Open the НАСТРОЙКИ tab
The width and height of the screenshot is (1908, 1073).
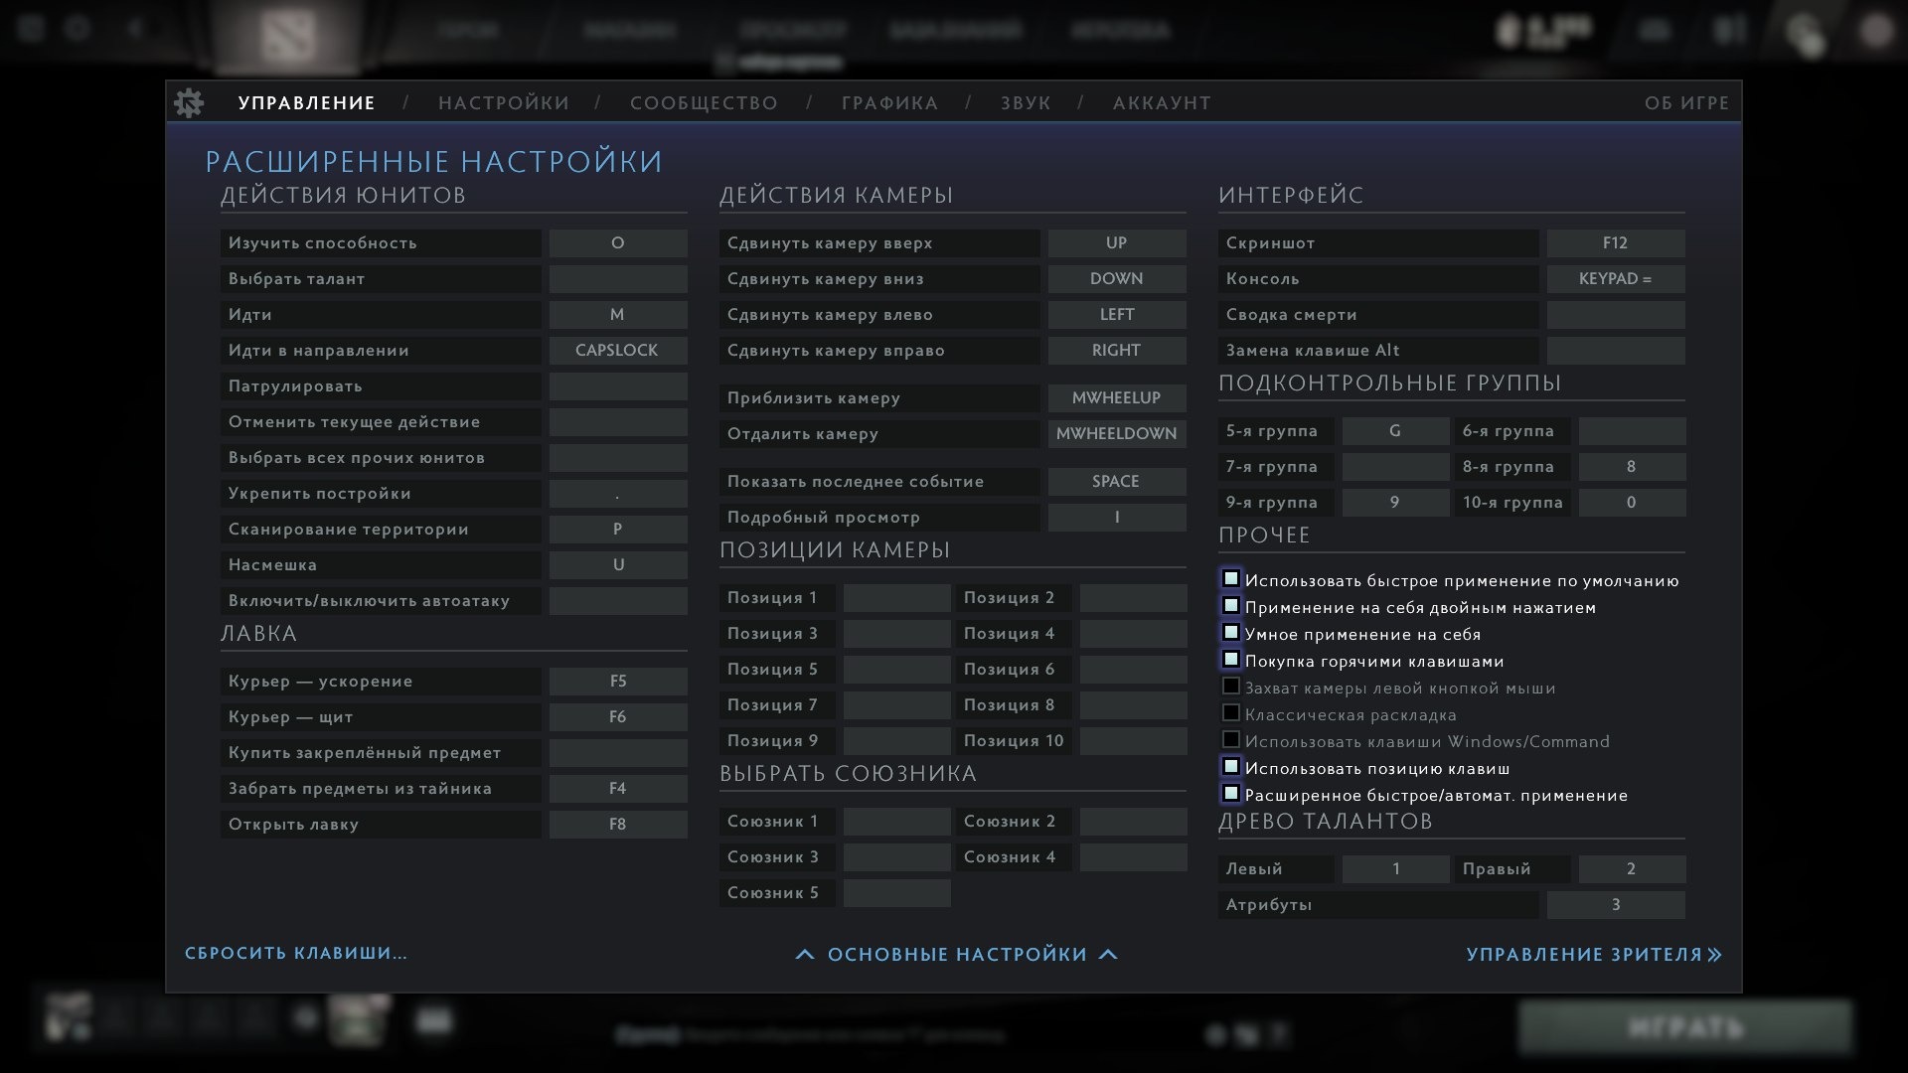coord(504,103)
